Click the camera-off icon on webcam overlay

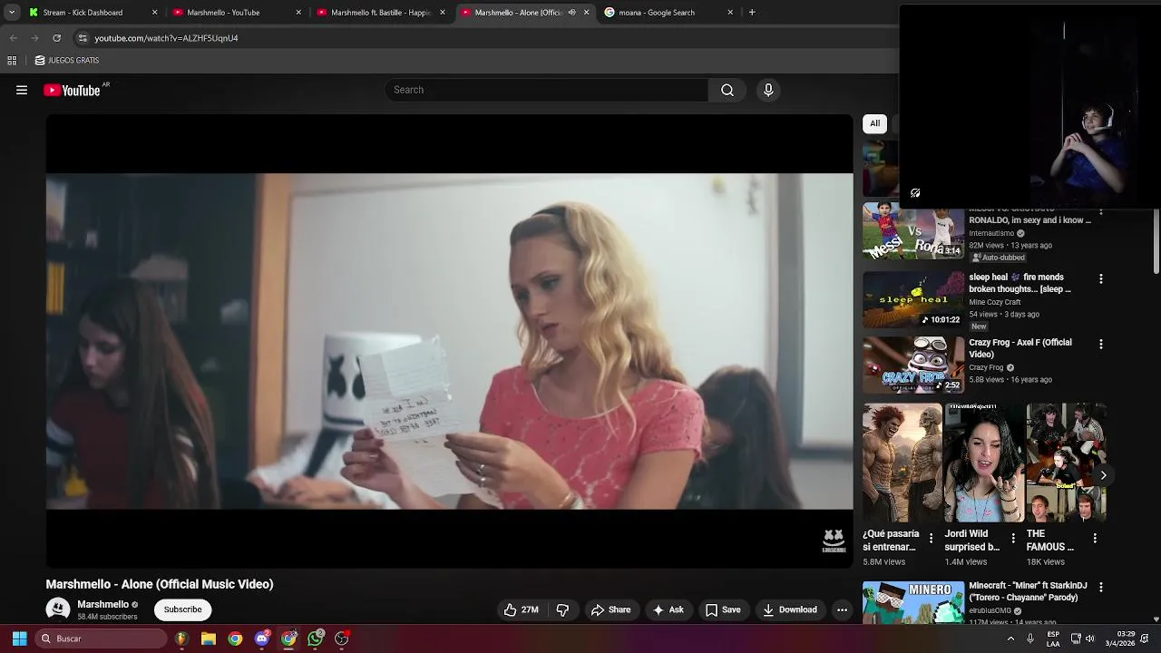click(x=915, y=193)
